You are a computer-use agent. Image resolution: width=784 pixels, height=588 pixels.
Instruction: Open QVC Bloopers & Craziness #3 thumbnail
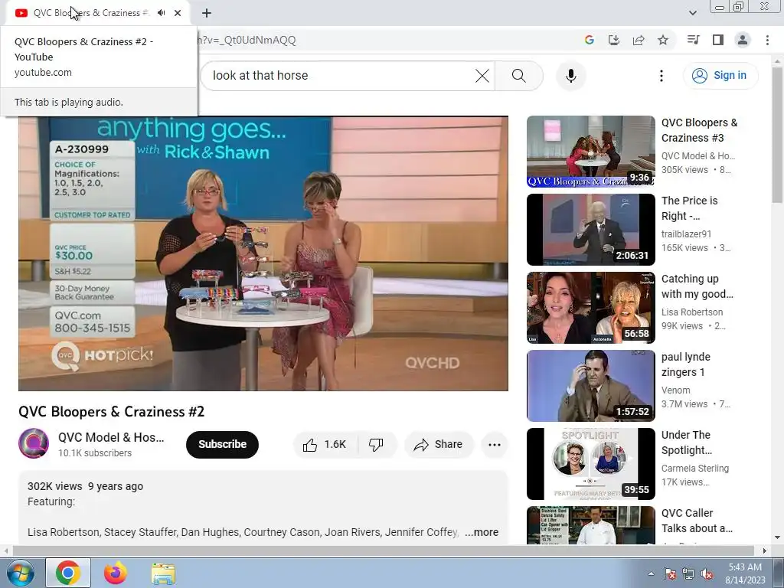tap(590, 152)
